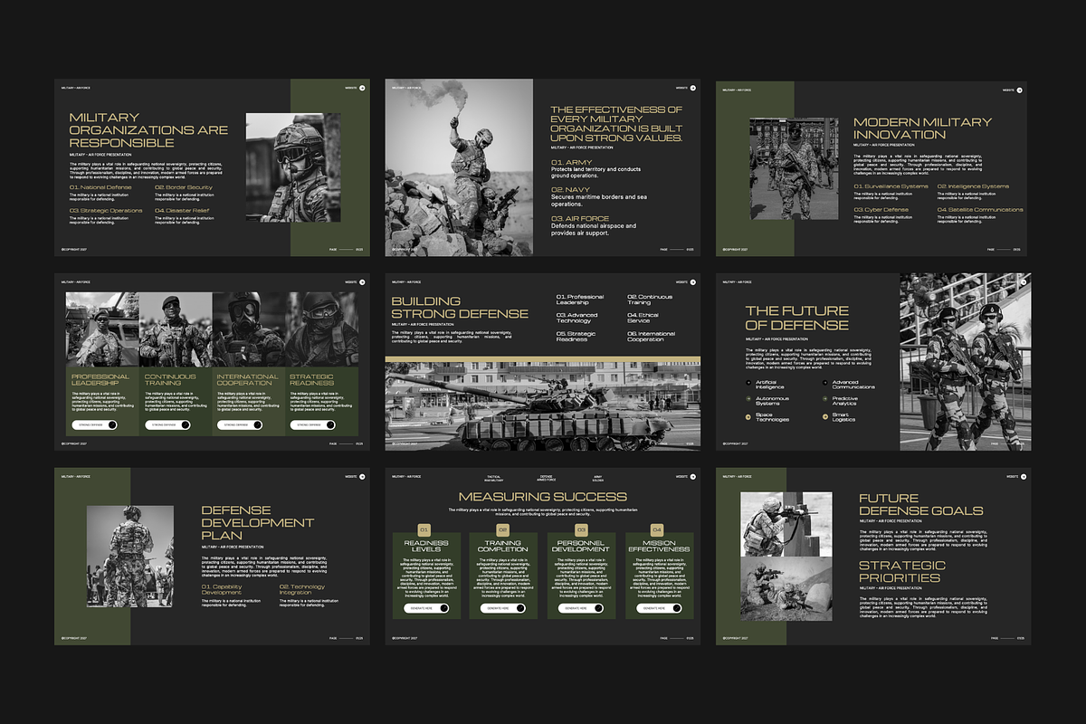The height and width of the screenshot is (724, 1086).
Task: Click the arrow bullet beside Advanced Communications
Action: click(824, 384)
